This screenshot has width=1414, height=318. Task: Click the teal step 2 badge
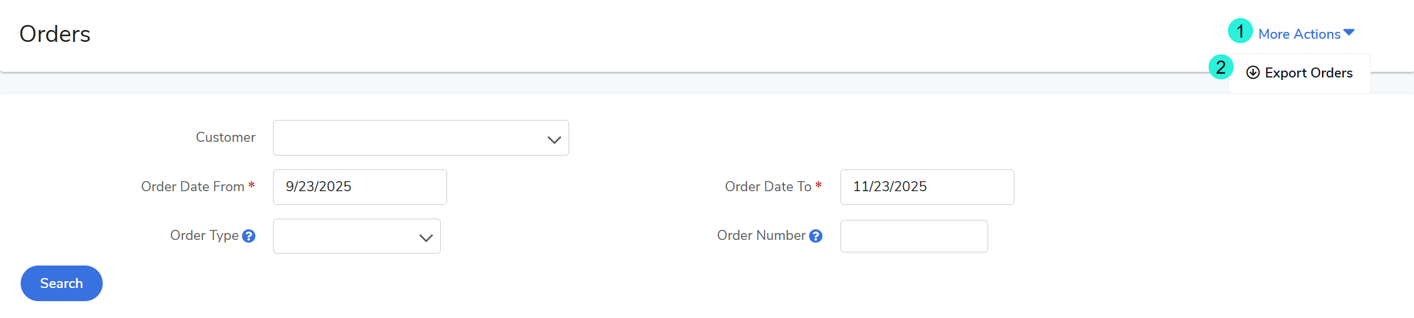click(x=1220, y=67)
